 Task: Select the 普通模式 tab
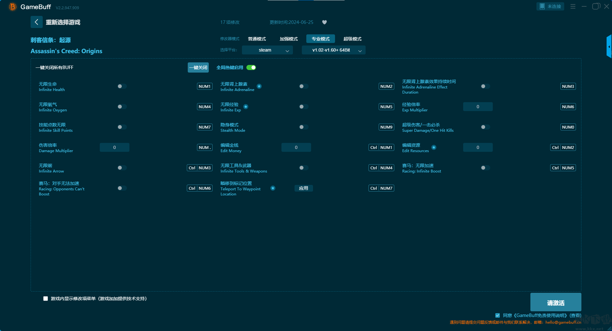tap(257, 39)
